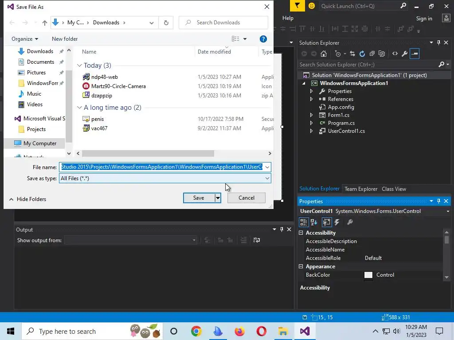Image resolution: width=454 pixels, height=340 pixels.
Task: Click horizontal scrollbar in file list
Action: 148,154
